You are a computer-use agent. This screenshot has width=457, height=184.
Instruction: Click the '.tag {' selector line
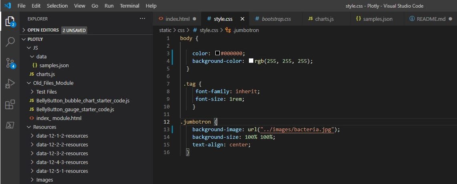192,84
